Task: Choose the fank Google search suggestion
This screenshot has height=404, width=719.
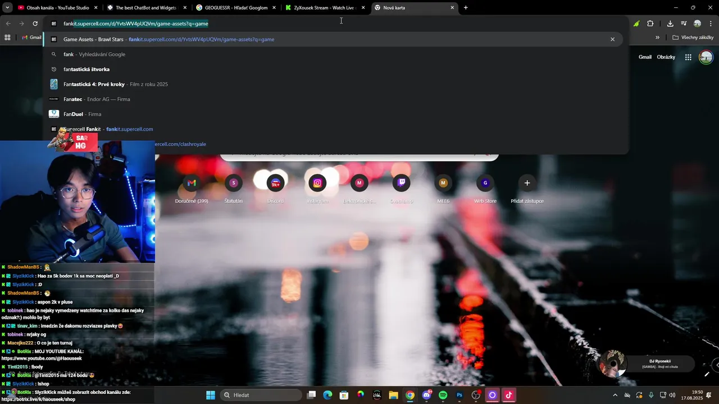Action: coord(334,54)
